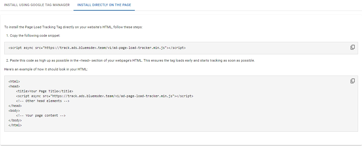The width and height of the screenshot is (362, 146).
Task: Copy the full HTML example code
Action: (x=353, y=81)
